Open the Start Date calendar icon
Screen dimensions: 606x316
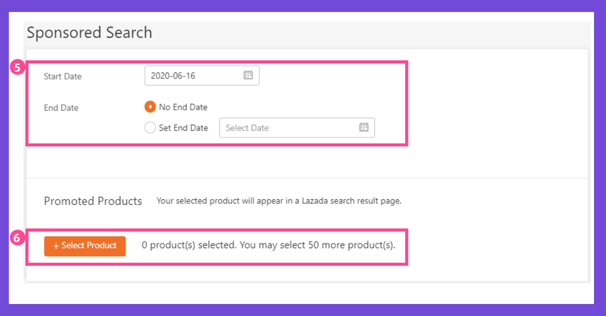point(248,75)
